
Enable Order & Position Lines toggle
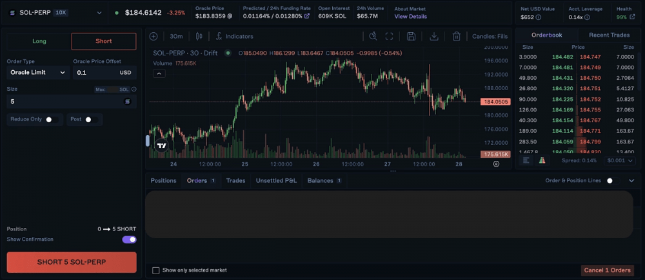tap(613, 181)
